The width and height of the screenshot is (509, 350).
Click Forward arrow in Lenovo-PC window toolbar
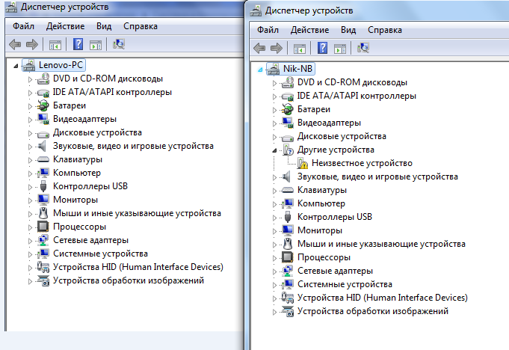(32, 44)
